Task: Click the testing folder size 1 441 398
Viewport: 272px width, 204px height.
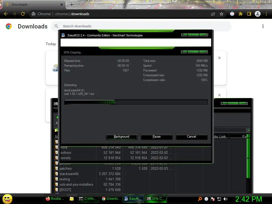Action: (x=113, y=179)
